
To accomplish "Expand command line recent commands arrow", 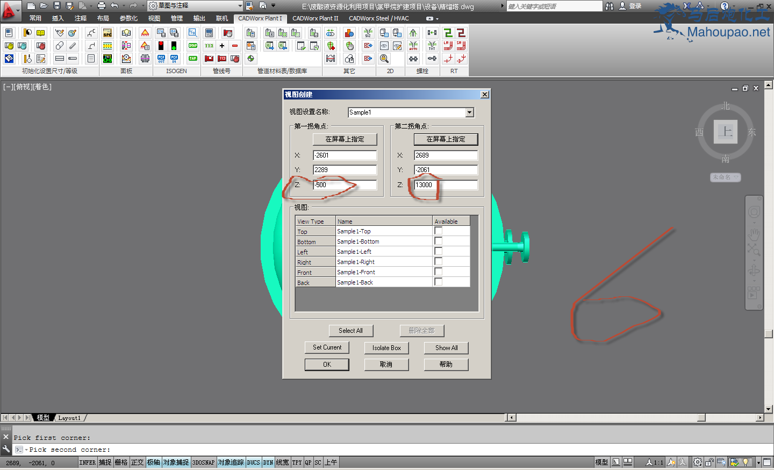I will [26, 450].
